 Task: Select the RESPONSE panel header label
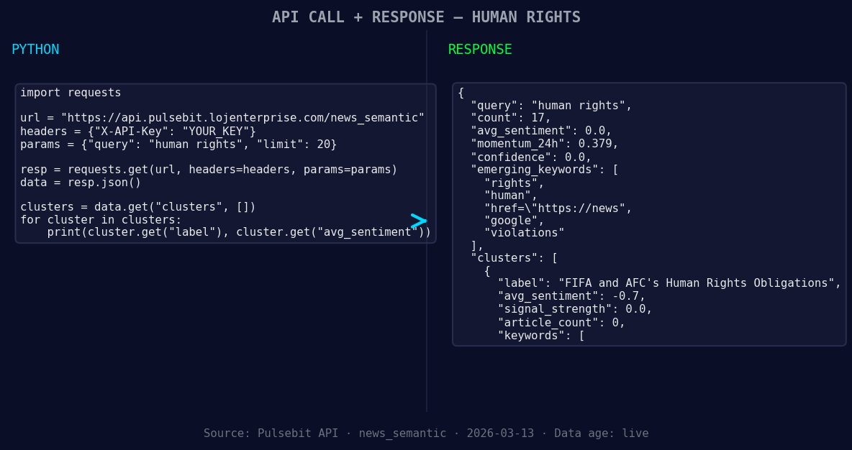(479, 49)
